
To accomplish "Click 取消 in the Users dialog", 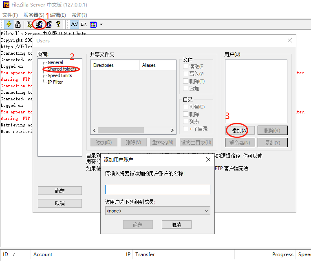I will tap(60, 203).
